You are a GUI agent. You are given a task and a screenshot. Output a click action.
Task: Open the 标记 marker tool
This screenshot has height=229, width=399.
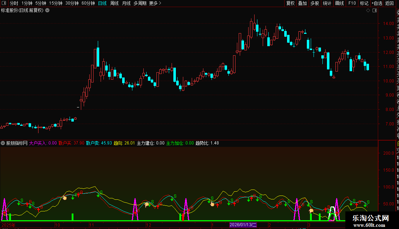tap(364, 3)
